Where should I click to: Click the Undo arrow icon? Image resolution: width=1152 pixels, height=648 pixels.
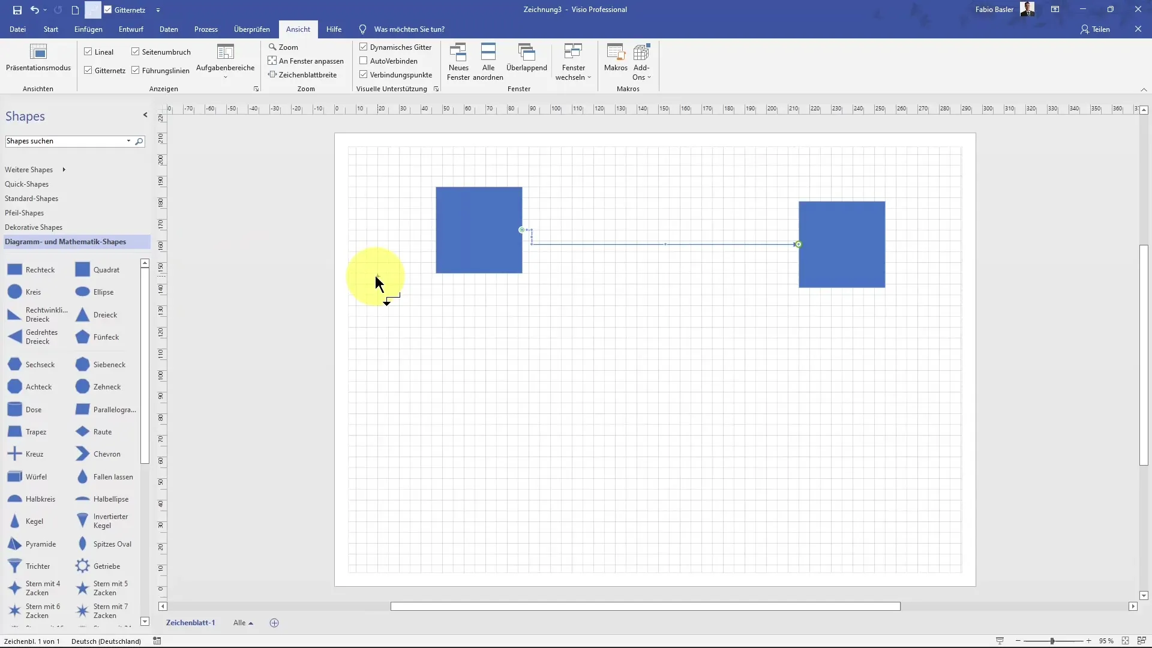pyautogui.click(x=35, y=10)
